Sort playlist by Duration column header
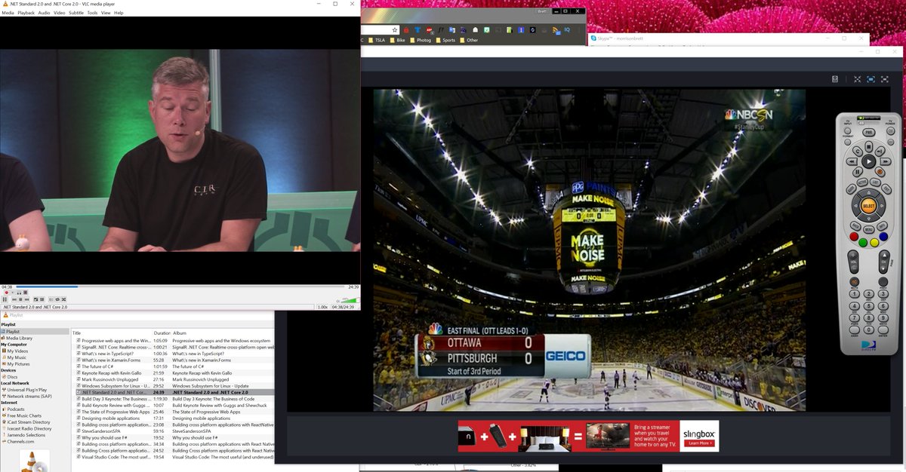 pyautogui.click(x=162, y=333)
